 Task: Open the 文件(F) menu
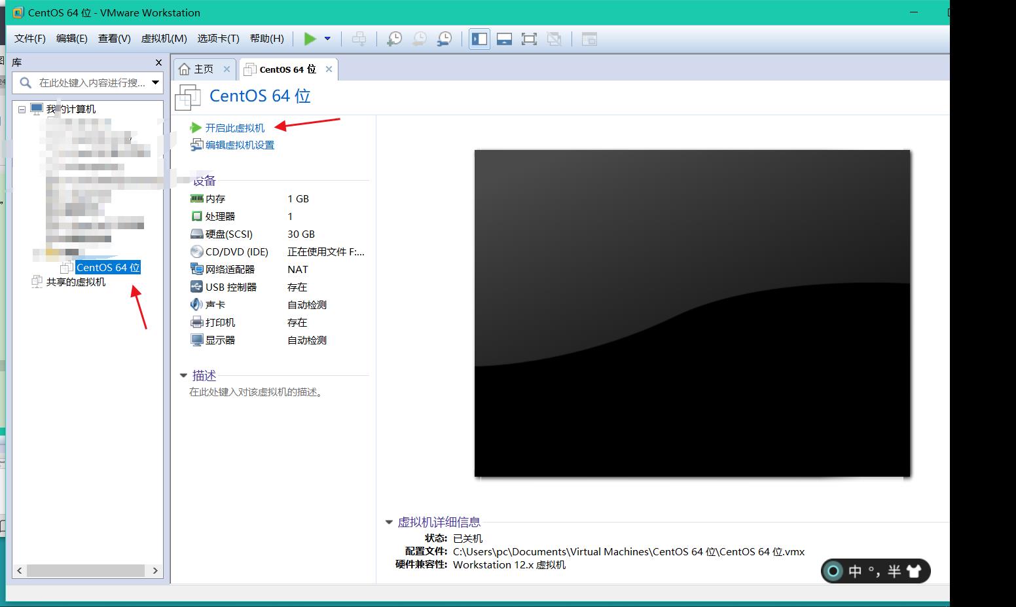(x=30, y=39)
